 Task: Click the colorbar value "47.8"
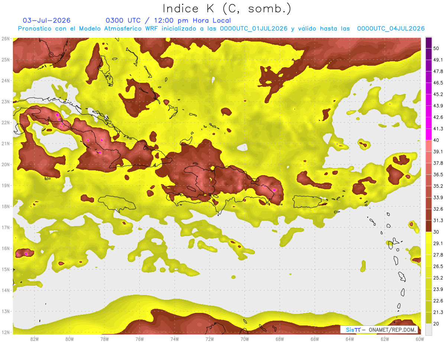pyautogui.click(x=439, y=71)
